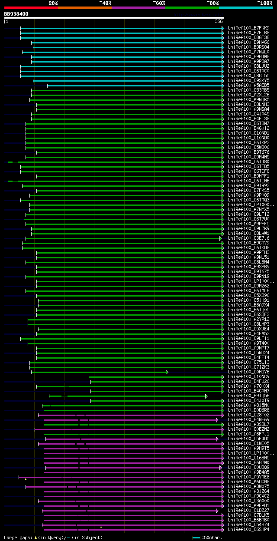277x541 pixels.
Task: Click the purple alignment bar for UniRef100_Q6SHP4
Action: pos(133,530)
